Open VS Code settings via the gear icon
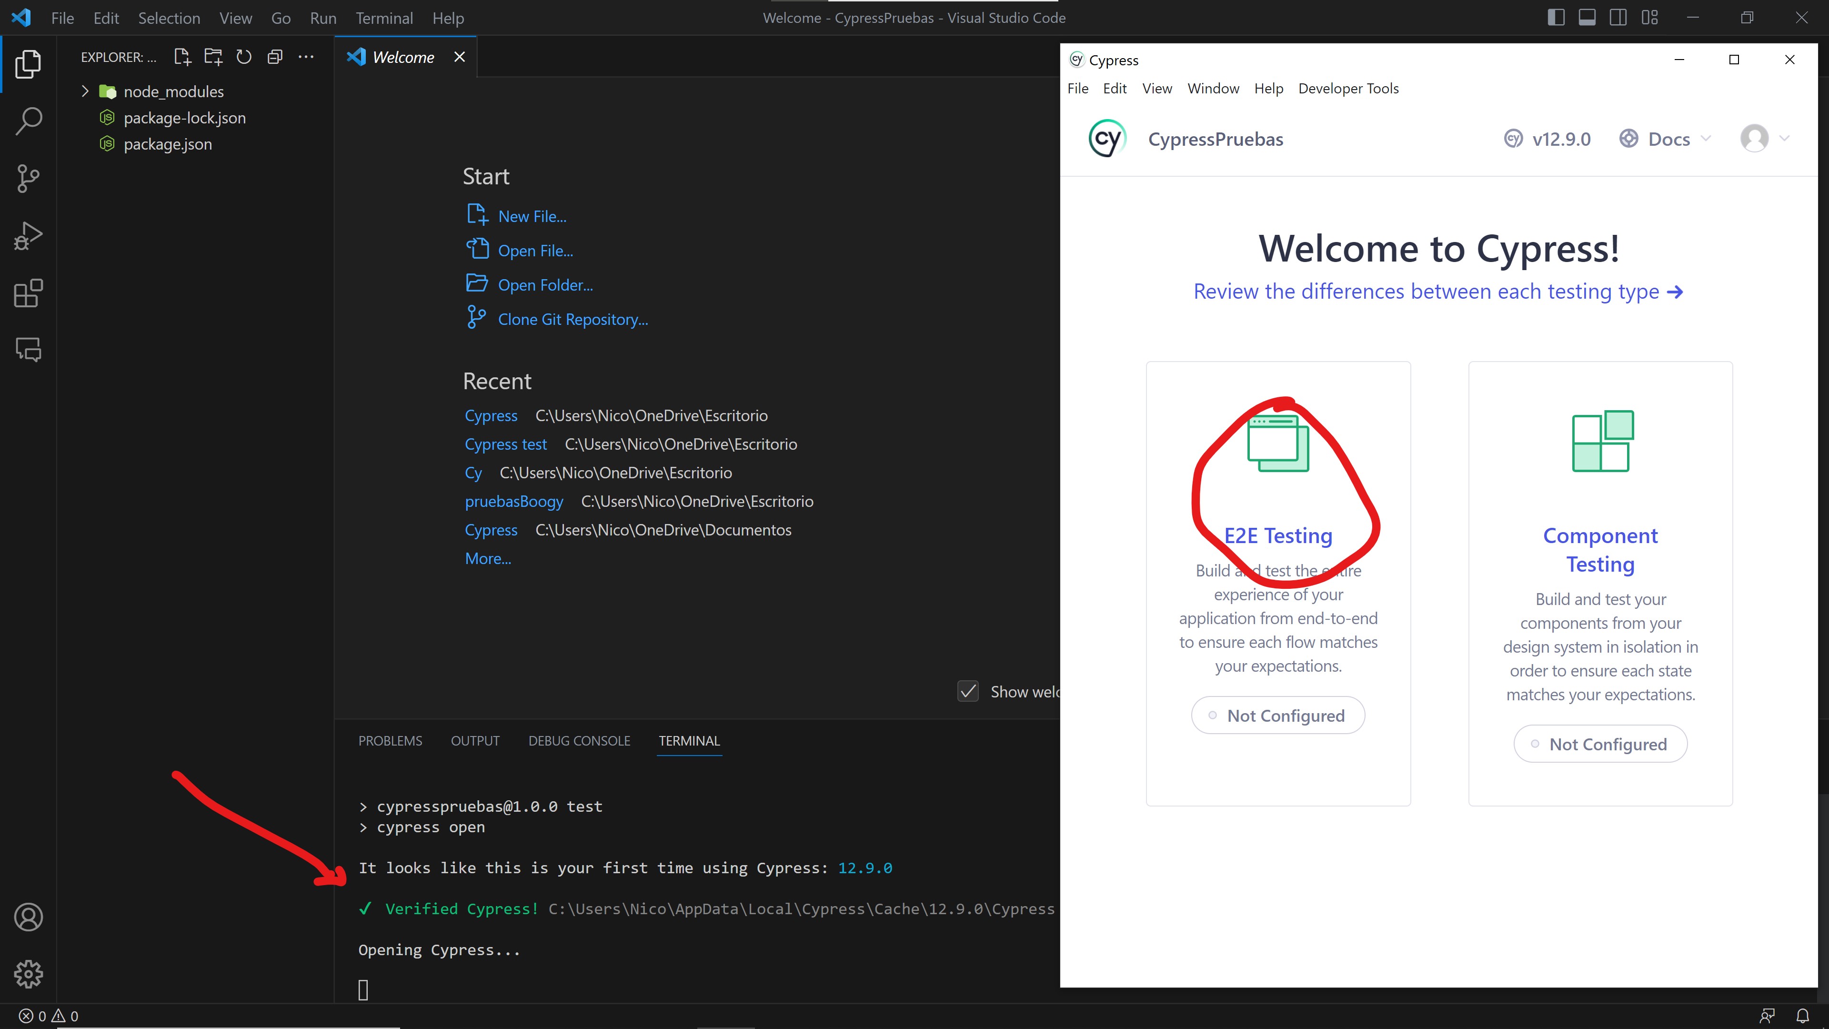1829x1029 pixels. click(29, 974)
